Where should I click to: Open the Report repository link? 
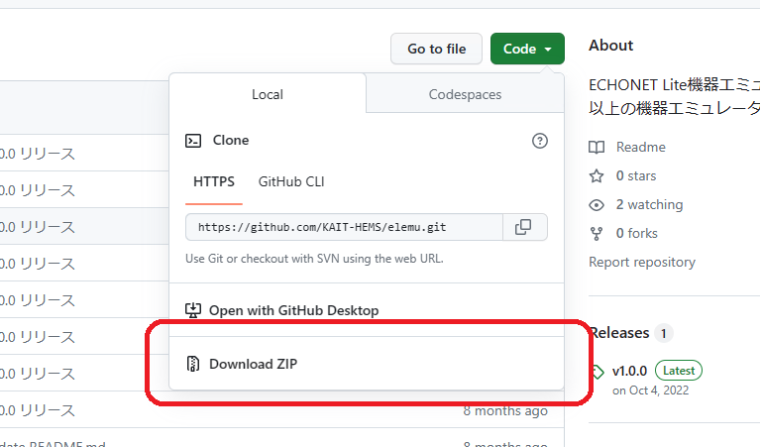pos(642,262)
